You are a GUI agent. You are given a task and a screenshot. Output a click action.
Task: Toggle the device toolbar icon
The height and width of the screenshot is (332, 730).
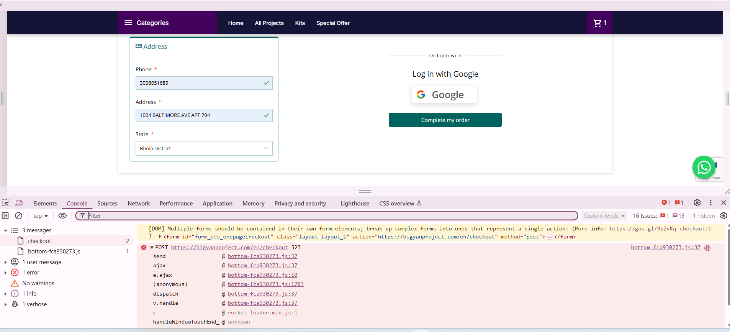(19, 203)
